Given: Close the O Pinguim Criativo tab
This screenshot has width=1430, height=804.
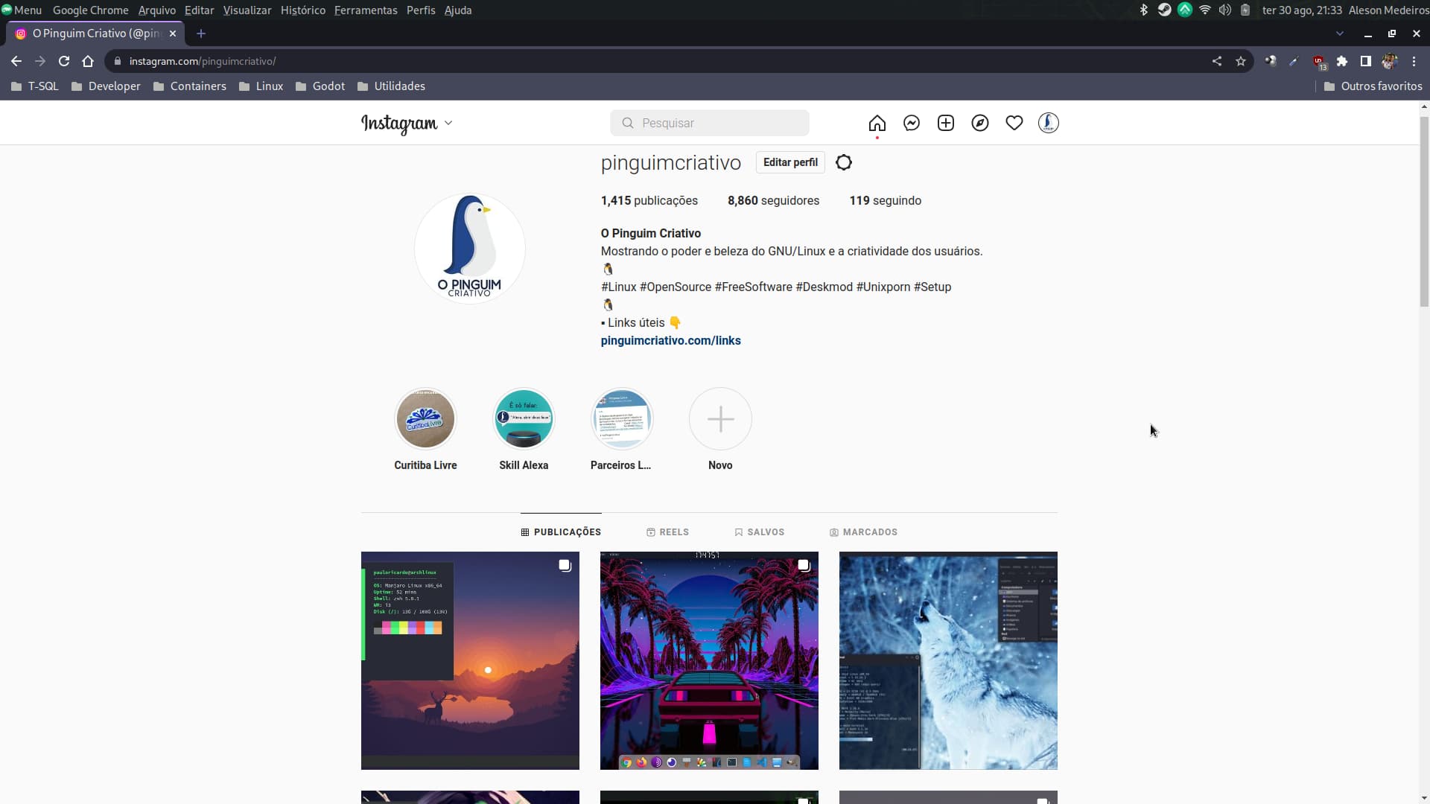Looking at the screenshot, I should tap(173, 33).
